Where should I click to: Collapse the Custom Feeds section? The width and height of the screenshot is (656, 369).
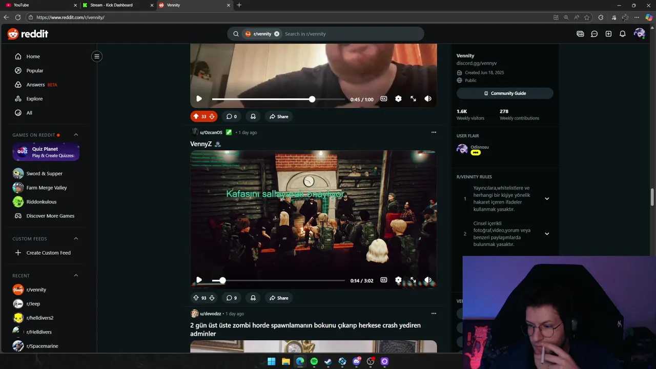76,239
